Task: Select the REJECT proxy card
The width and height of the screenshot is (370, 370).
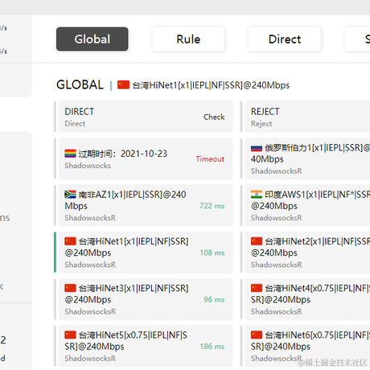Action: tap(307, 117)
